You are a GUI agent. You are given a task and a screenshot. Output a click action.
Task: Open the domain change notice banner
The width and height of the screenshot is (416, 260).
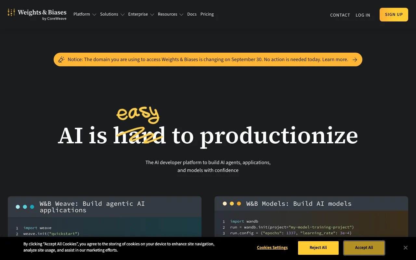click(208, 59)
